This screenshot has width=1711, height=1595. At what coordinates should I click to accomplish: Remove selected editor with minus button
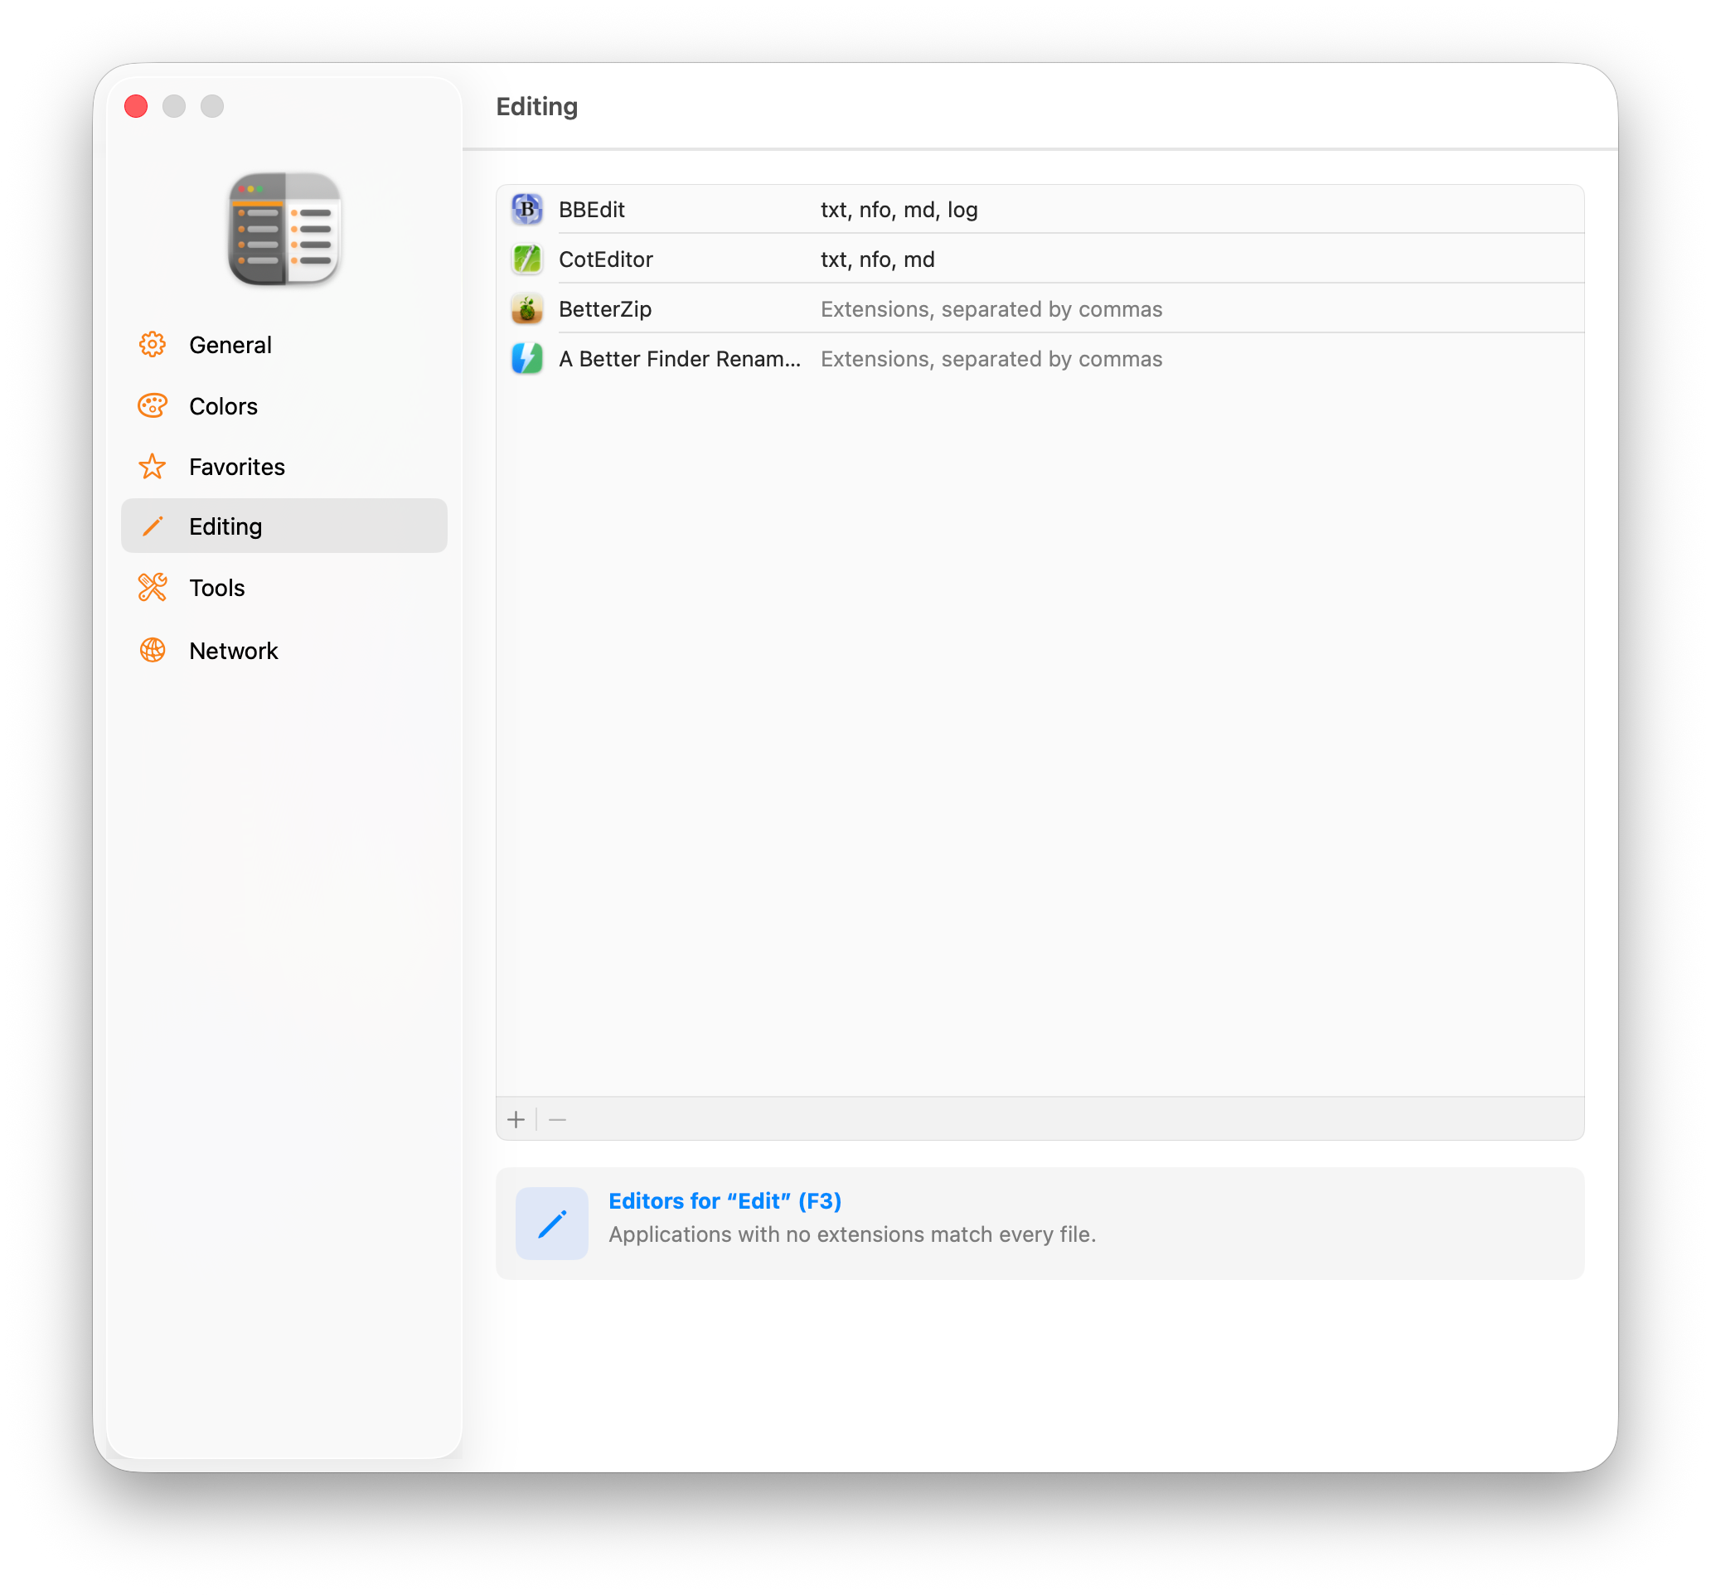point(558,1119)
